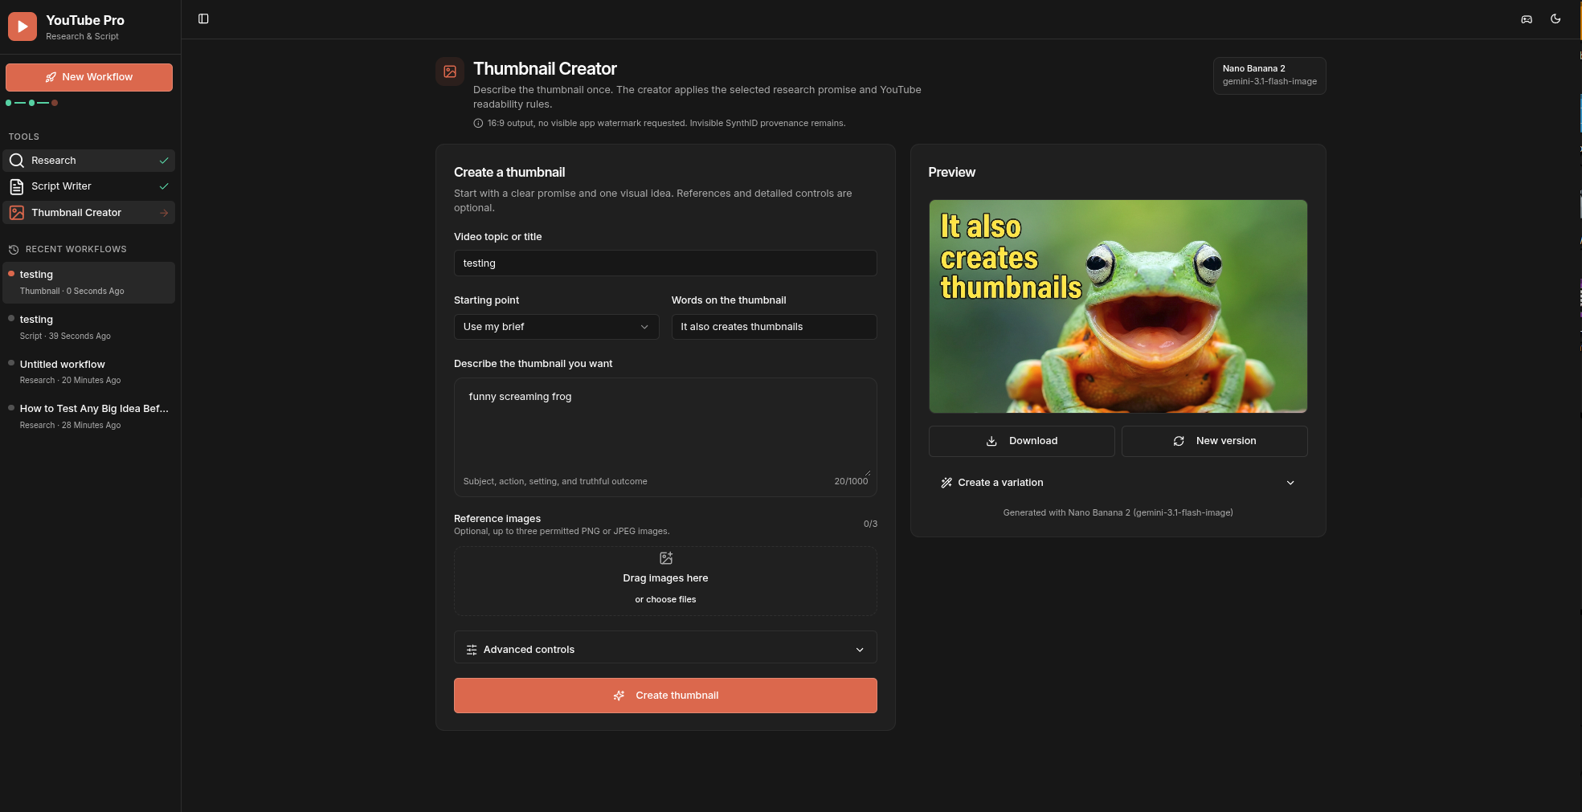Viewport: 1582px width, 812px height.
Task: Edit the Words on the thumbnail field
Action: point(774,327)
